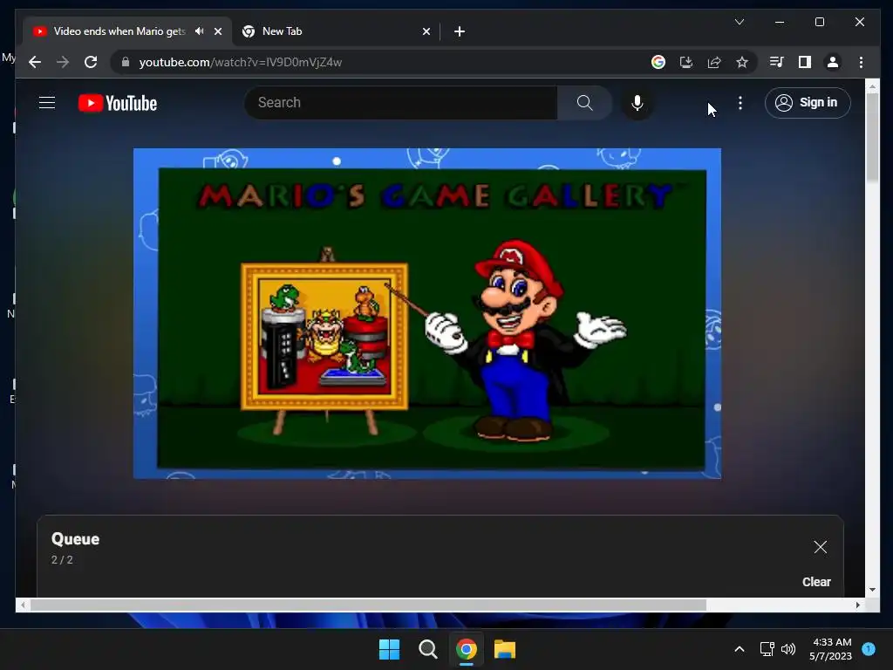Viewport: 893px width, 670px height.
Task: View site information lock icon
Action: 126,62
